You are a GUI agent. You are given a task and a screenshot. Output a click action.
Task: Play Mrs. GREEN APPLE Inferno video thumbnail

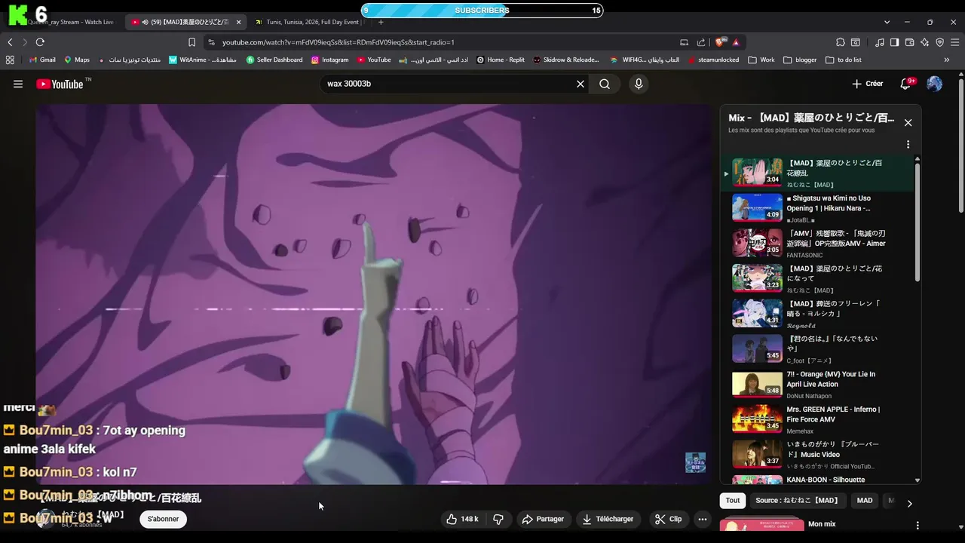click(757, 419)
